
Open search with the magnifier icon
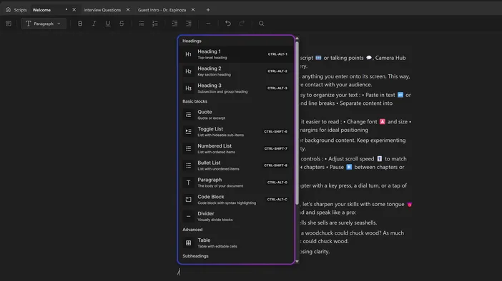pos(261,24)
